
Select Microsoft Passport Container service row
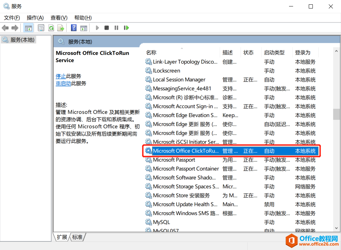click(x=231, y=169)
